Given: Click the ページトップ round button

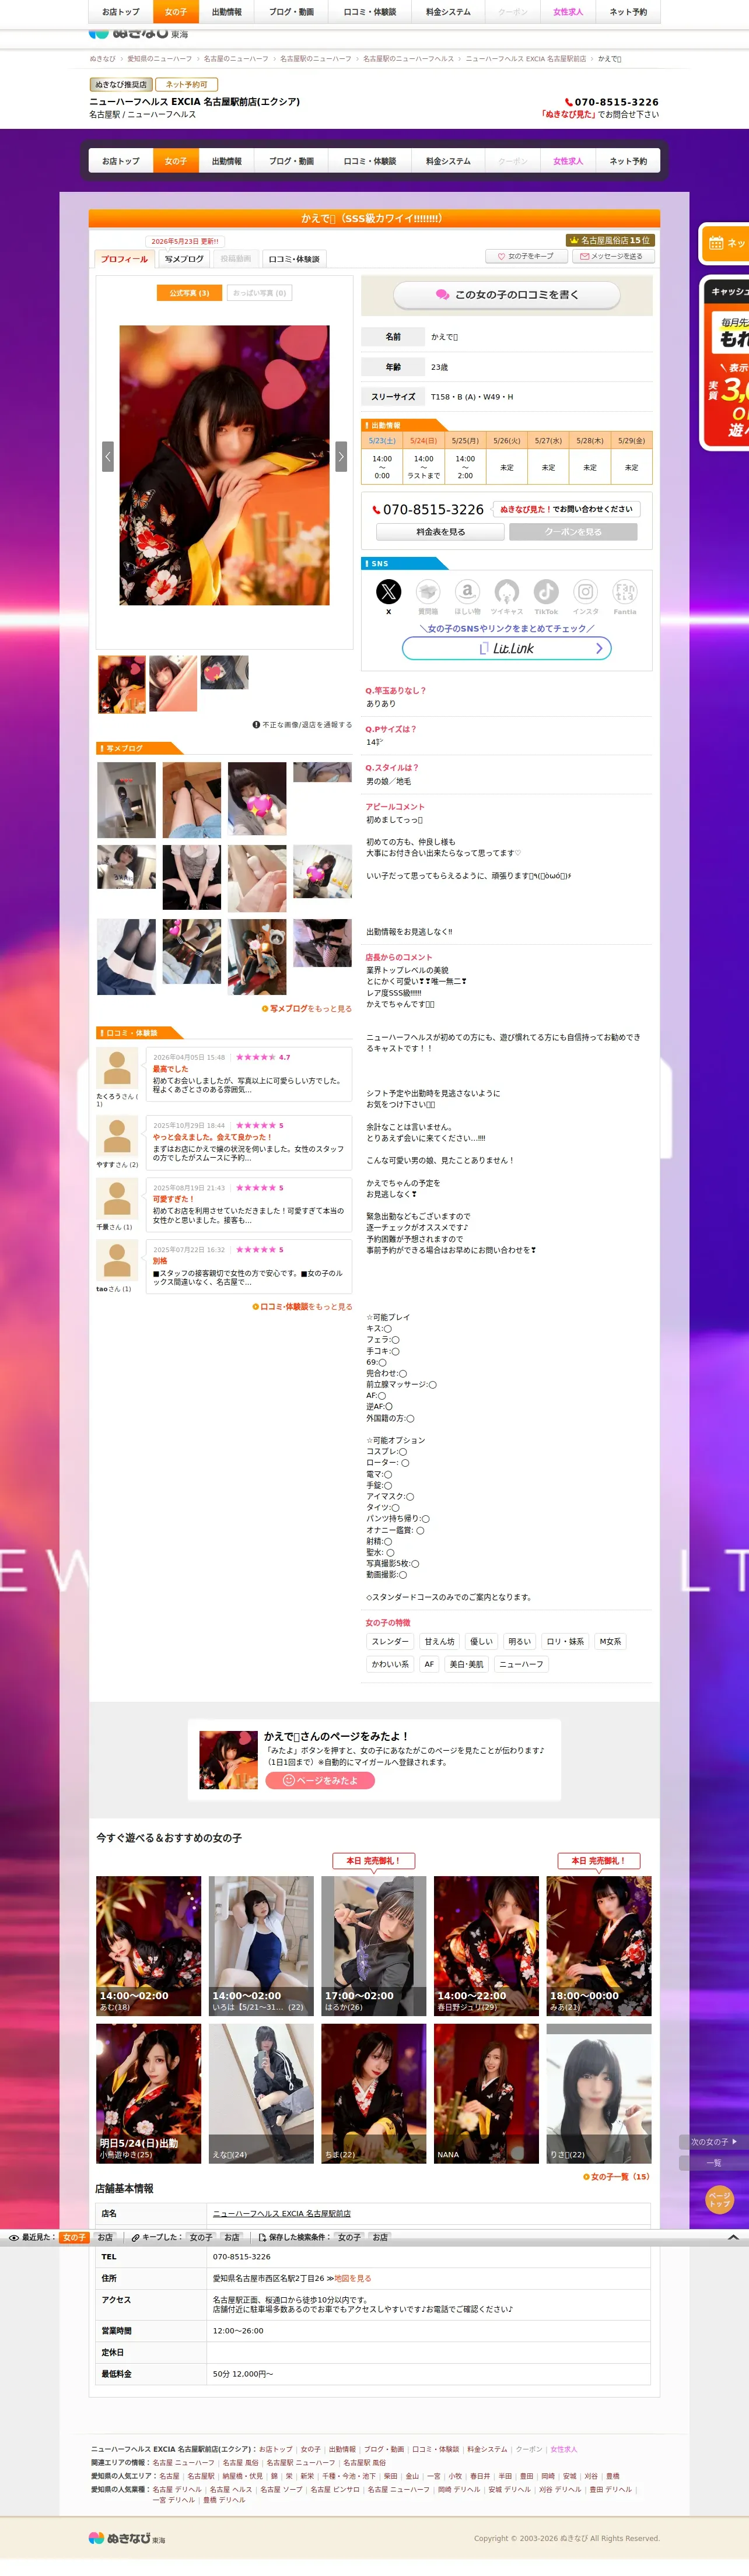Looking at the screenshot, I should pos(719,2199).
